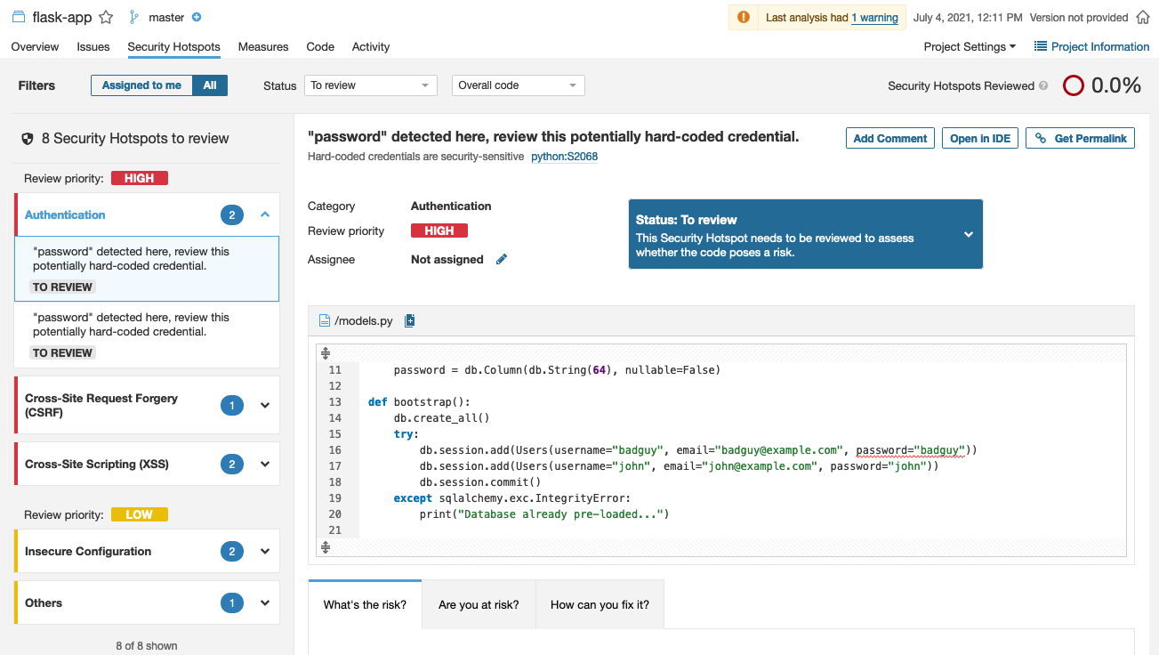Expand the Others category
The image size is (1159, 655).
click(x=265, y=603)
